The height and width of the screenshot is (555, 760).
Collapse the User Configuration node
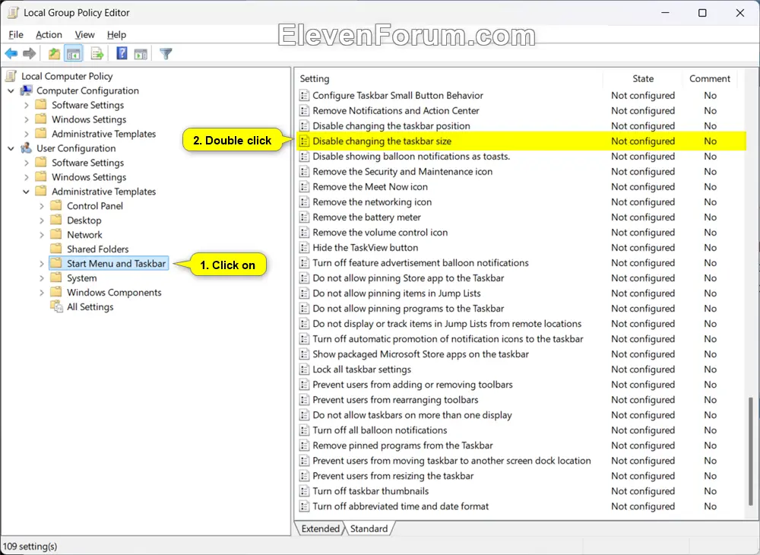coord(11,148)
